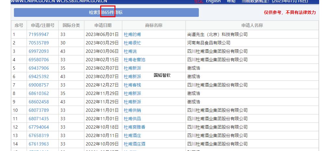The image size is (325, 151).
Task: Open registration number 69437906
Action: 39,68
